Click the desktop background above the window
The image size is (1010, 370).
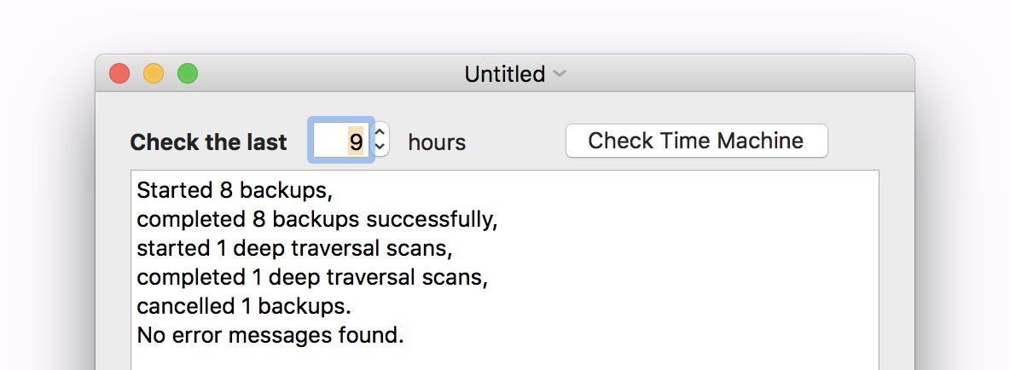pyautogui.click(x=503, y=26)
